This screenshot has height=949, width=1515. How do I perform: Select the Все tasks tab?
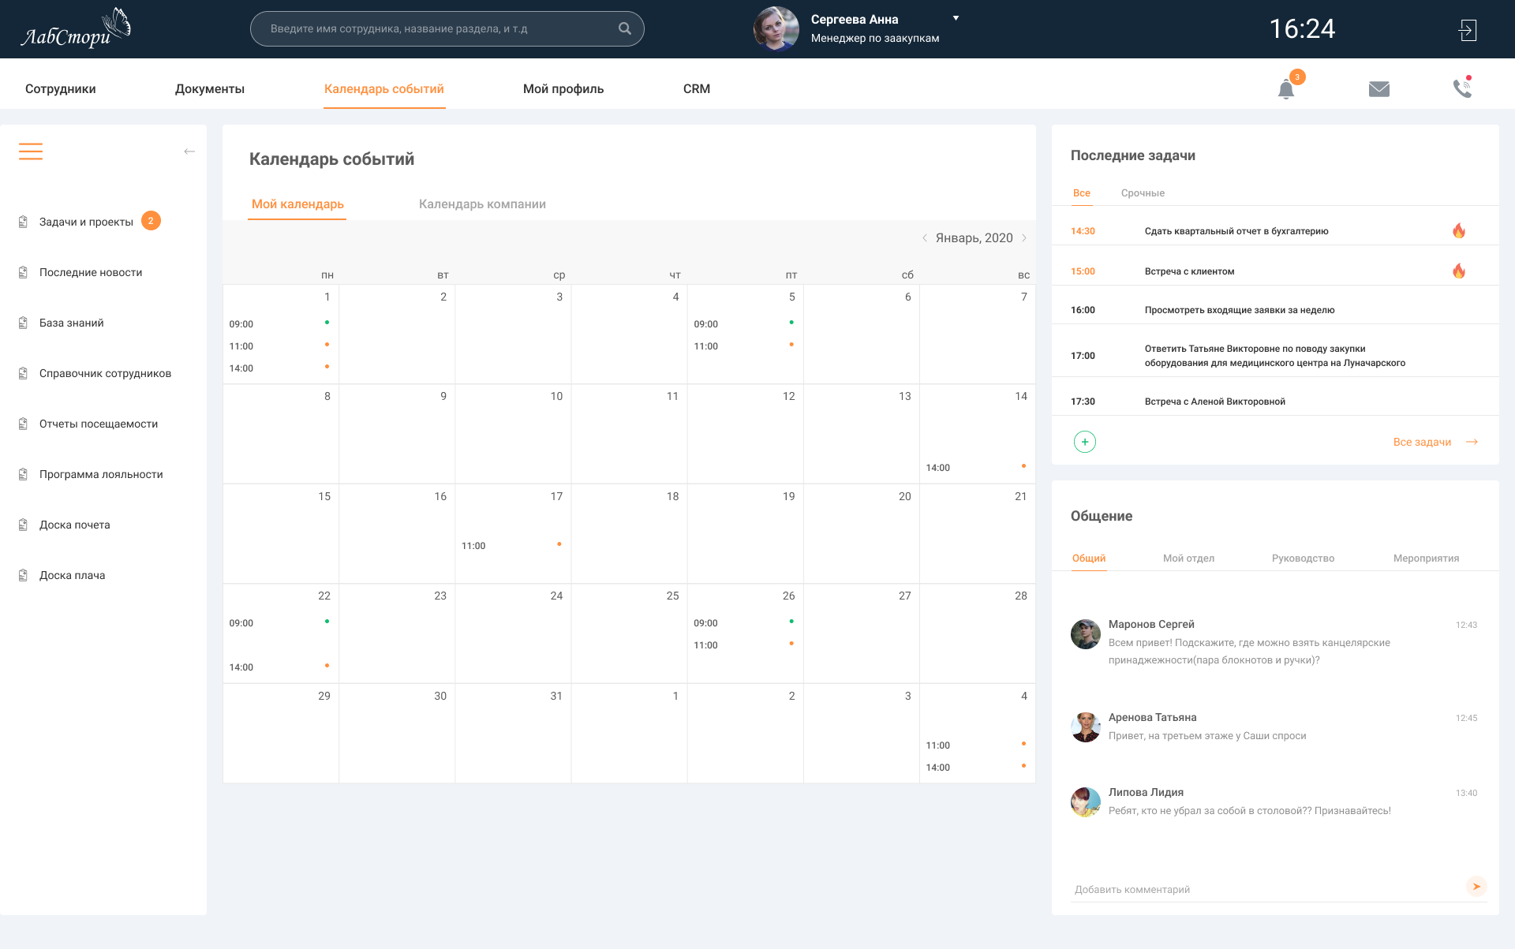[1082, 193]
